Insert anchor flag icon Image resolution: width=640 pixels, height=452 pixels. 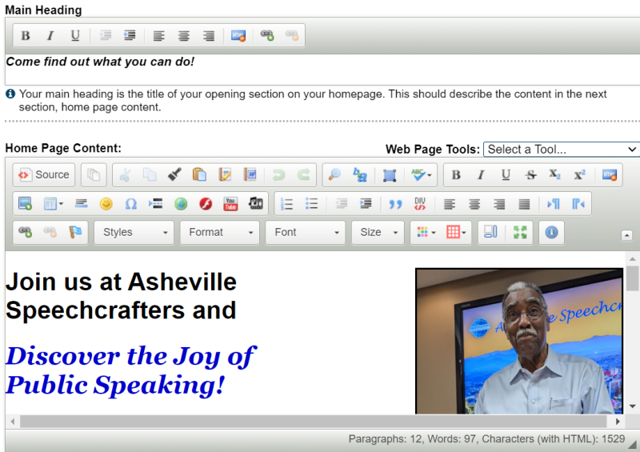pos(75,232)
